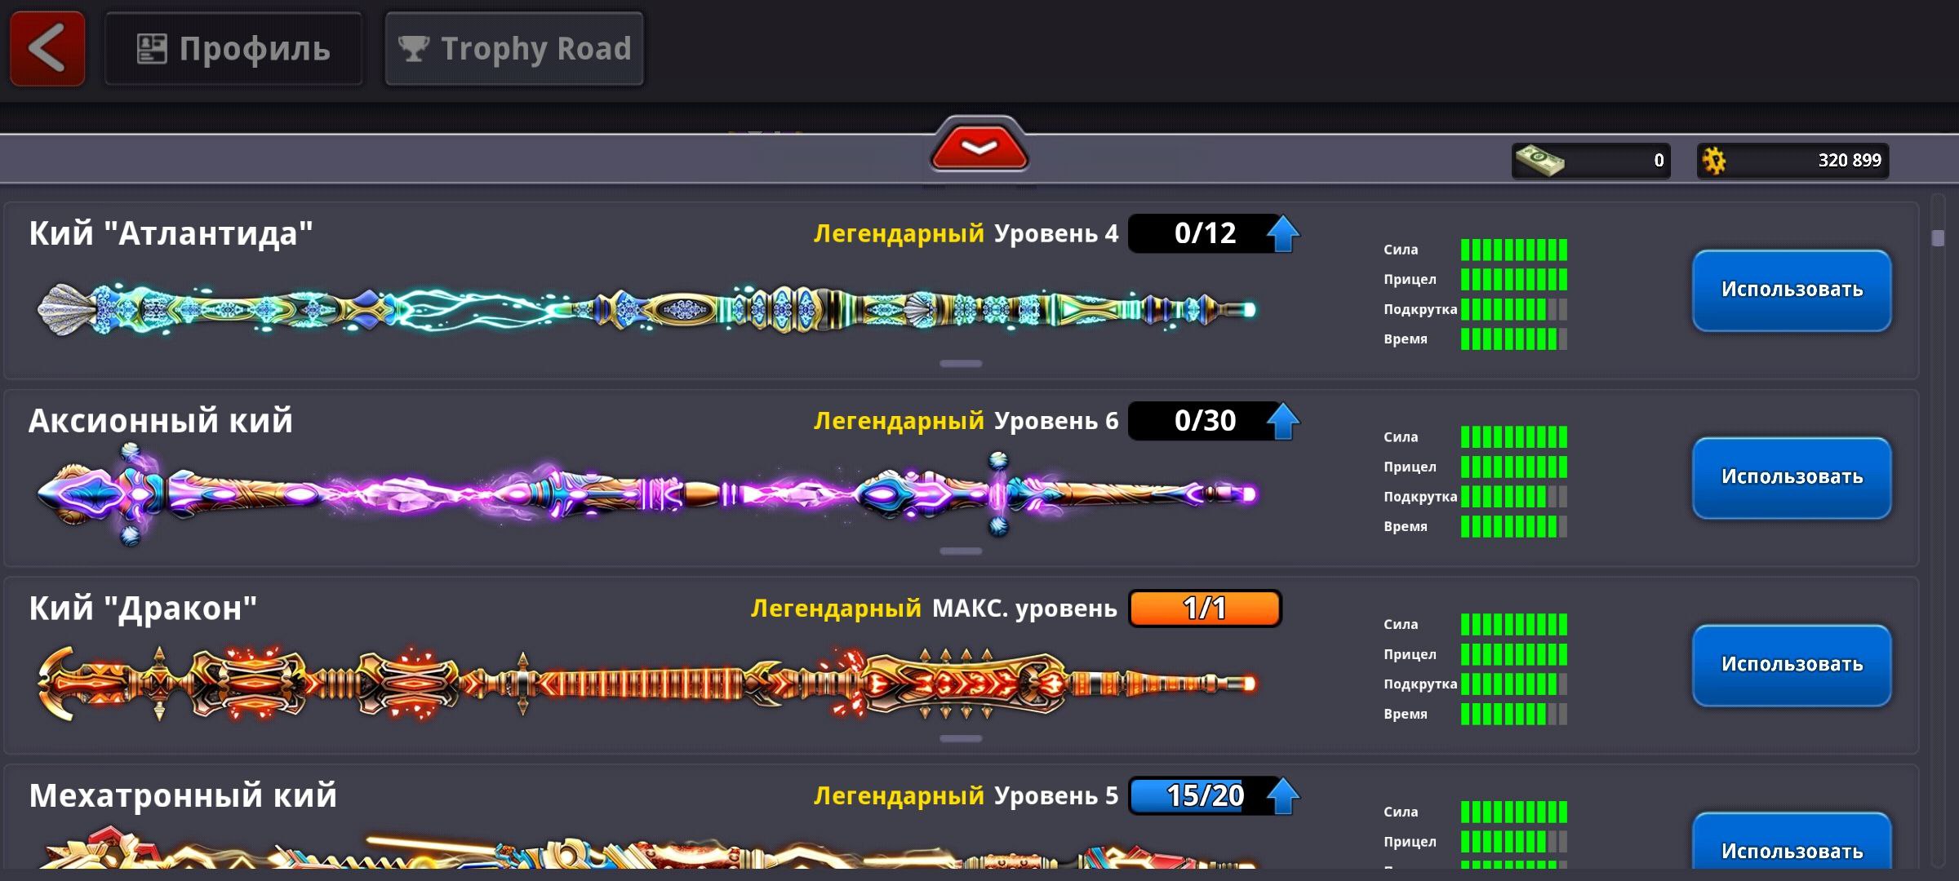Click Подкрутка stat bar of Атлантида cue

[x=1514, y=309]
